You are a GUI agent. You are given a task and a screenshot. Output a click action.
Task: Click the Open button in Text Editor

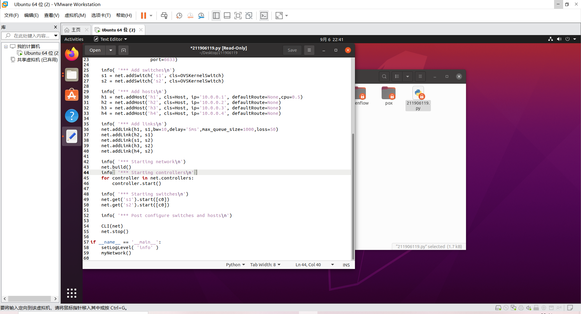click(95, 50)
